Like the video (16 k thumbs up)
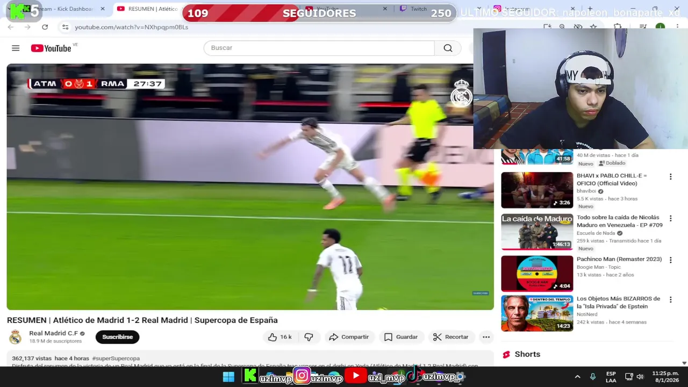 point(280,337)
